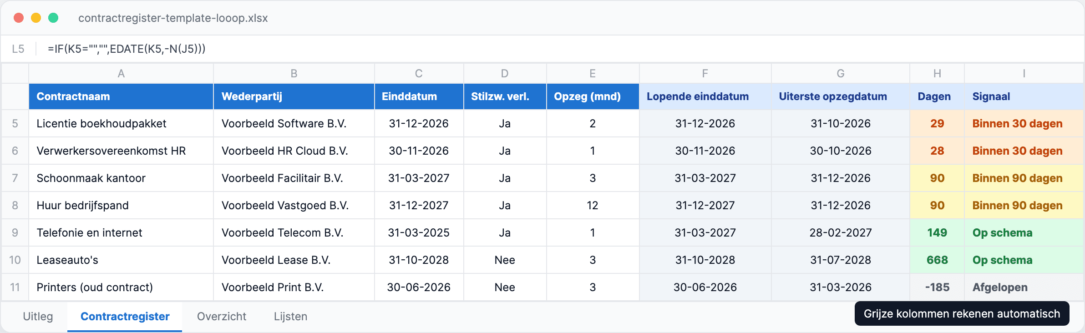Select column D header

click(x=505, y=73)
